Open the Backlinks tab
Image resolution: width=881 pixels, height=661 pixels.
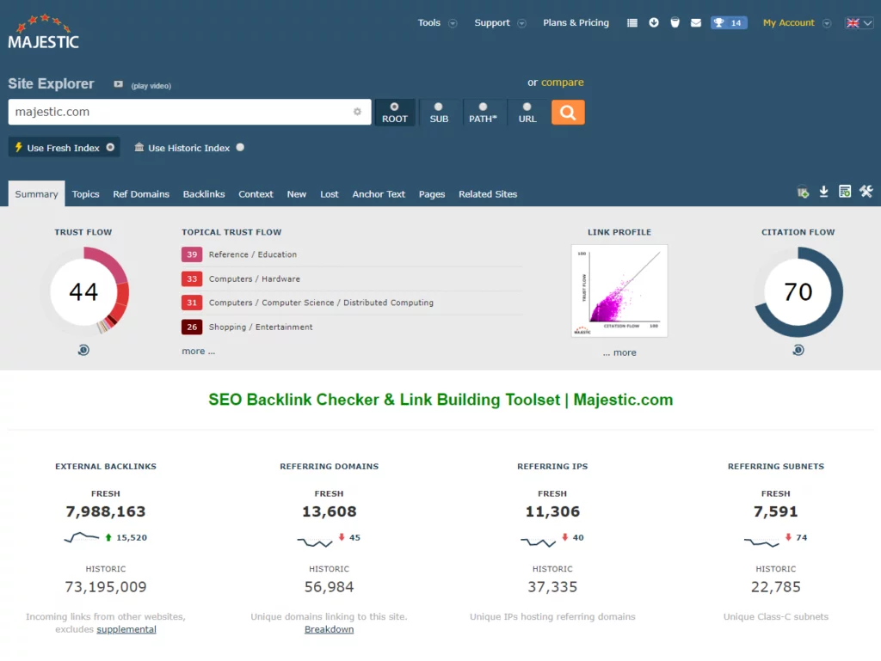pyautogui.click(x=204, y=194)
